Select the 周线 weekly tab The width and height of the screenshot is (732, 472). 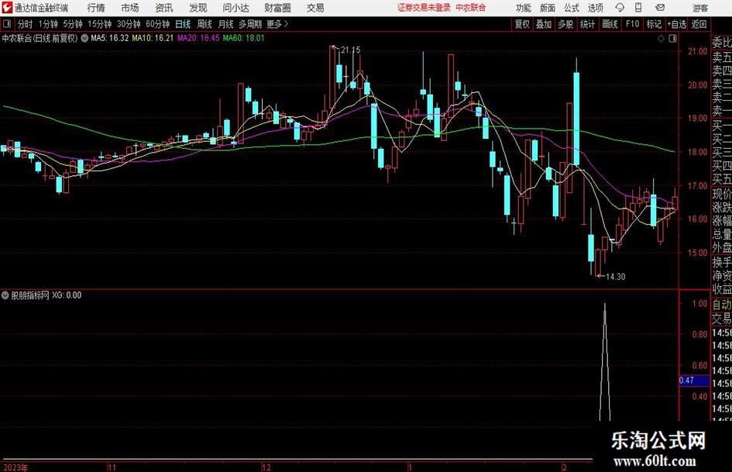coord(204,24)
